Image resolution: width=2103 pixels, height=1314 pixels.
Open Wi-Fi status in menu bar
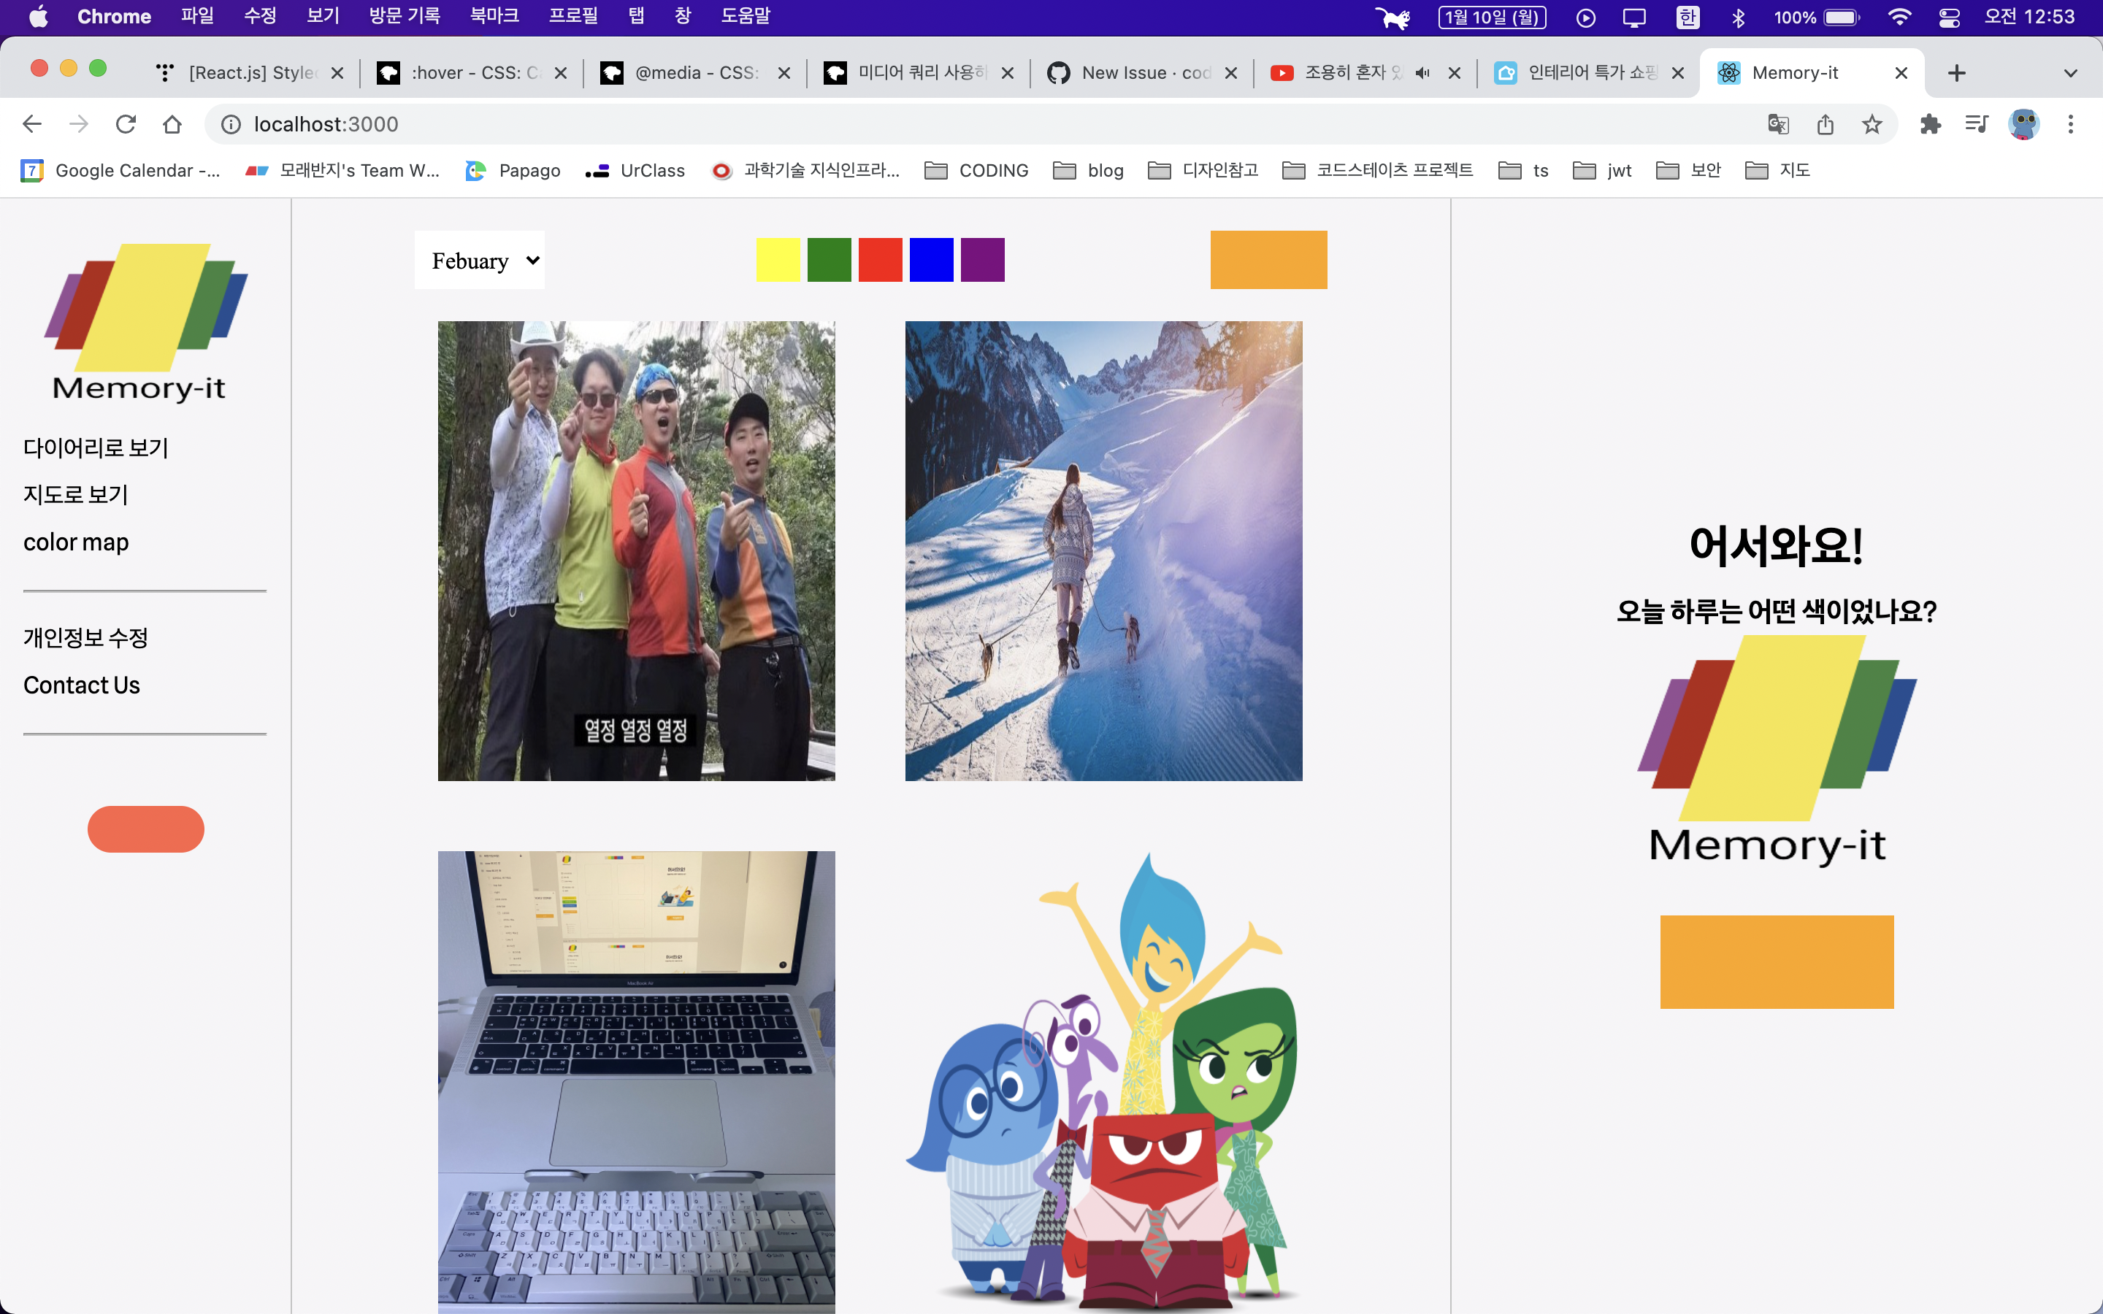(1900, 18)
